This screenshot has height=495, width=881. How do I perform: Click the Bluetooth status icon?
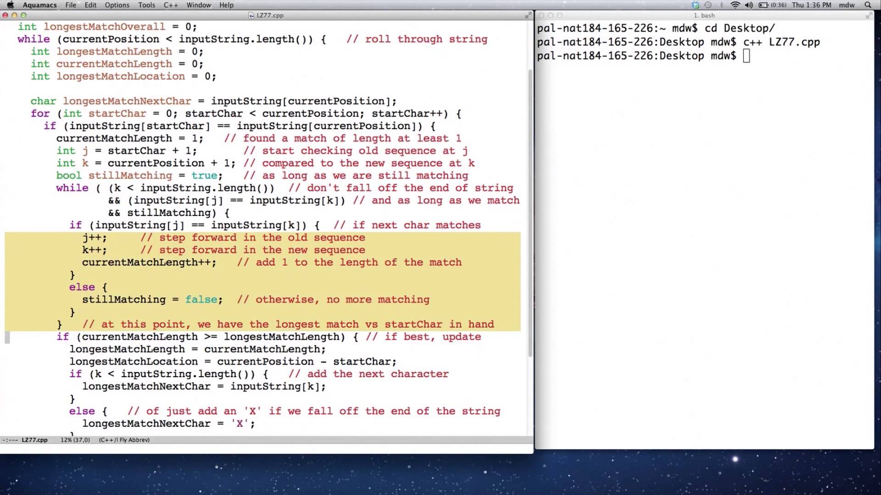click(721, 5)
